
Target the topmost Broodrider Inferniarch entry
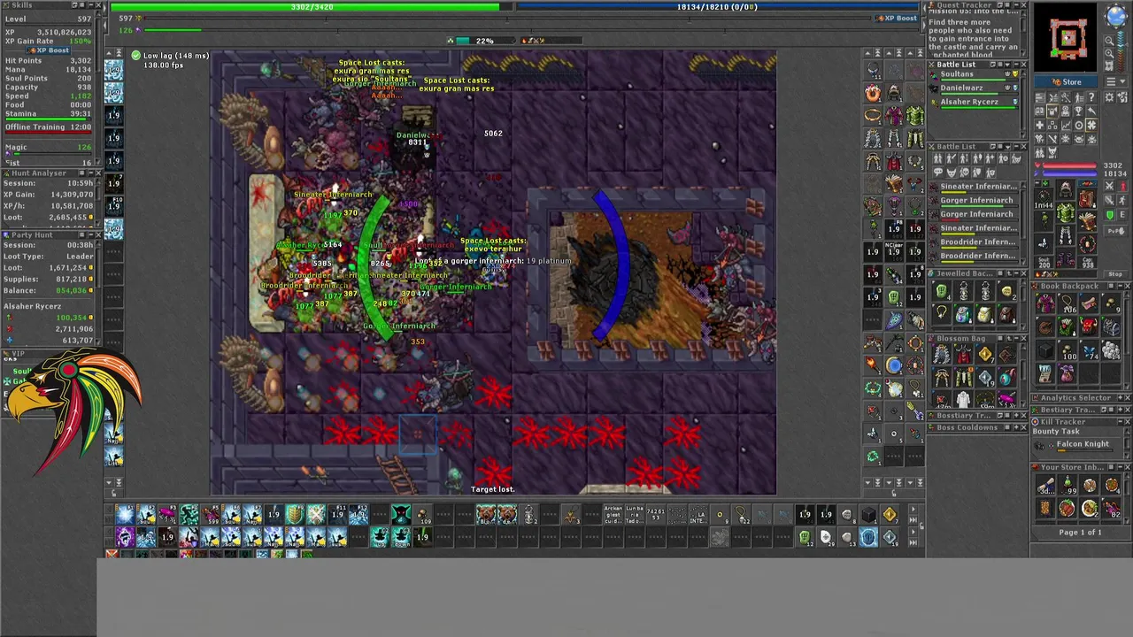[x=974, y=243]
